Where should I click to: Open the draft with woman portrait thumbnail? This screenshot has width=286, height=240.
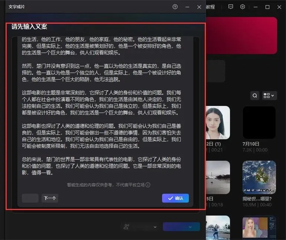[218, 123]
